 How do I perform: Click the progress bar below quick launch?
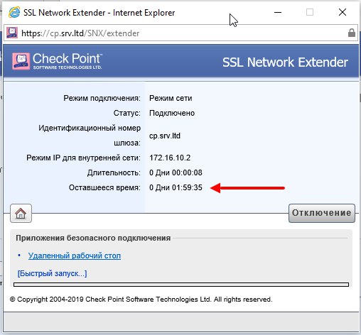click(181, 285)
